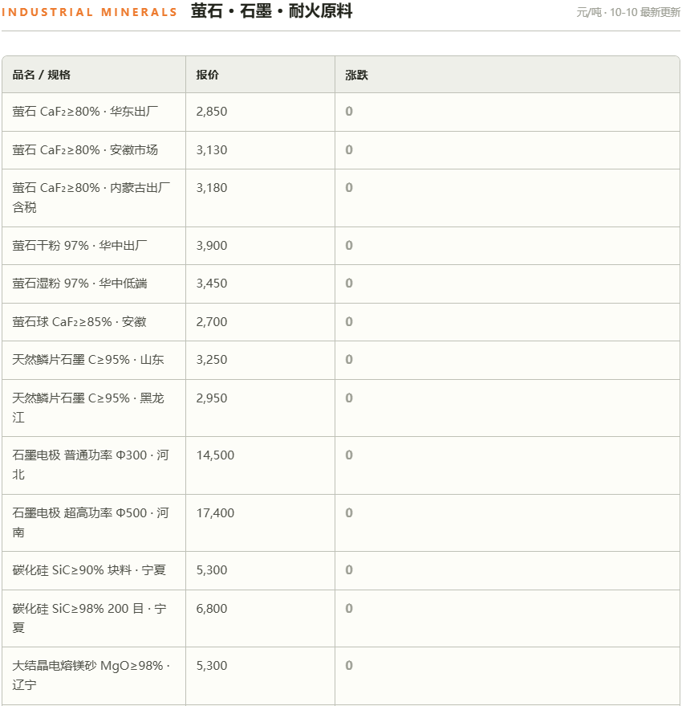Image resolution: width=682 pixels, height=706 pixels.
Task: Select the price 3,250
Action: point(212,360)
